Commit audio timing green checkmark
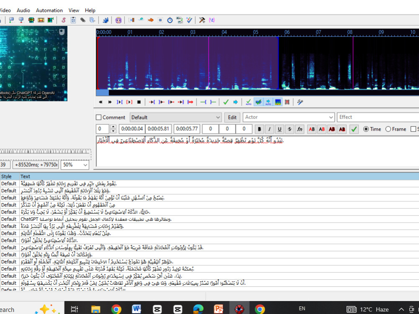 pos(226,102)
